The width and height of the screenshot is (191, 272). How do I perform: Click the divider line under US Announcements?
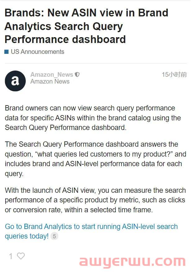pyautogui.click(x=95, y=63)
